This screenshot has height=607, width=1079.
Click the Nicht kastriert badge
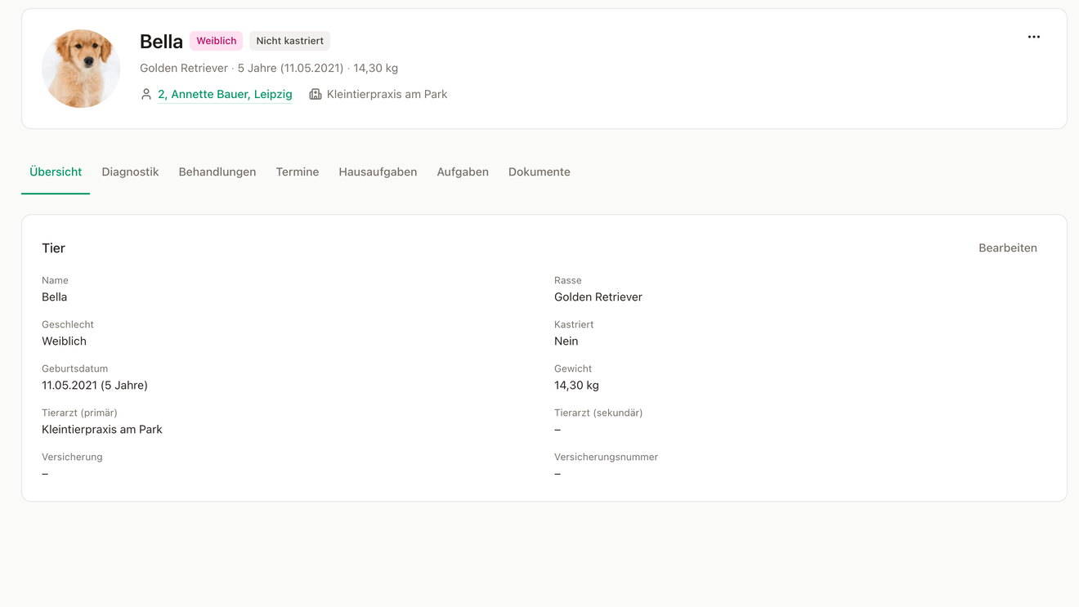pyautogui.click(x=290, y=41)
